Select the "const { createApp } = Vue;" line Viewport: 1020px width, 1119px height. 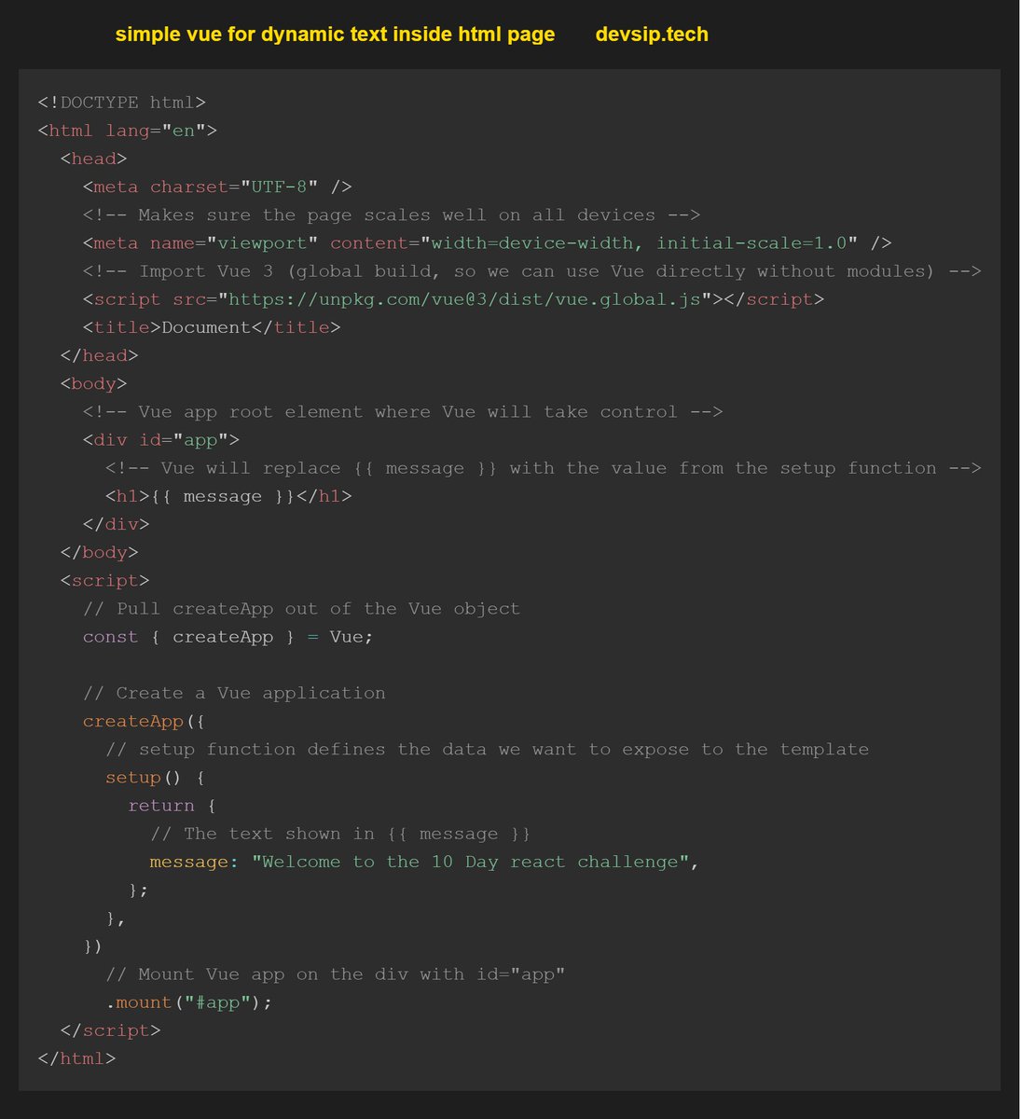coord(228,637)
